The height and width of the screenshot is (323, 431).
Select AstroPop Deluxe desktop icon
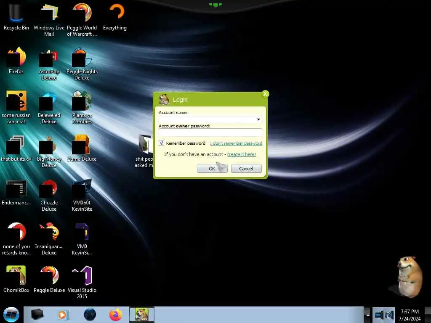[49, 64]
